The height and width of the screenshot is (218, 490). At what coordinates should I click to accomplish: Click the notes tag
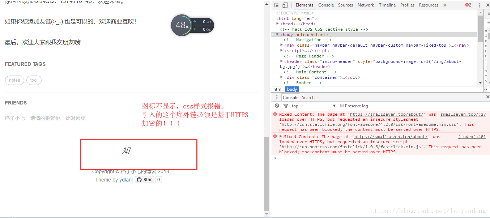[x=14, y=80]
